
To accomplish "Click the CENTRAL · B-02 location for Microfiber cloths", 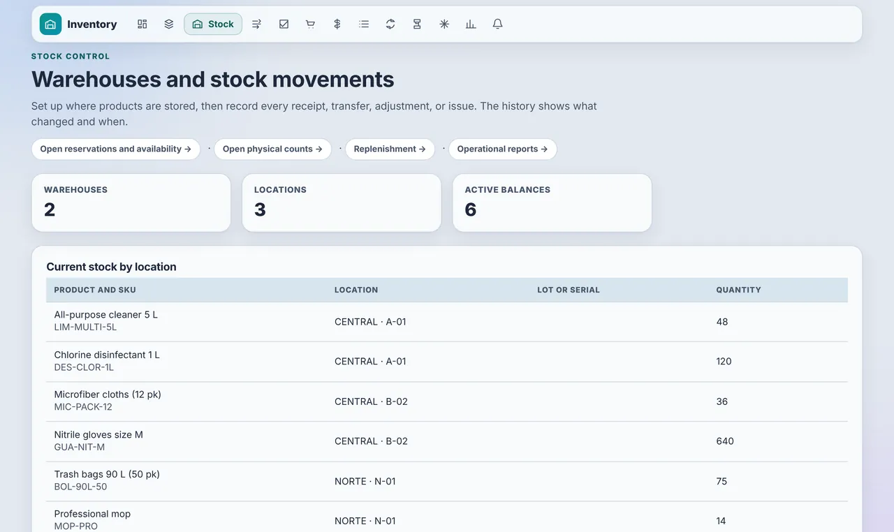I will tap(371, 401).
